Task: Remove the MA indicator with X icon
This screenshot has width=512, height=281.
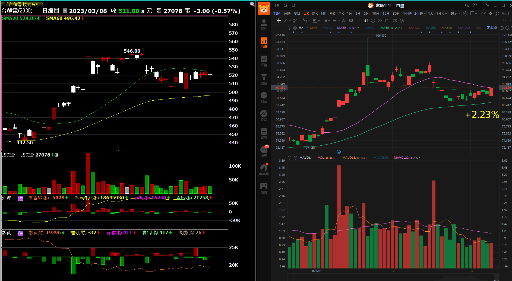Action: pyautogui.click(x=295, y=28)
